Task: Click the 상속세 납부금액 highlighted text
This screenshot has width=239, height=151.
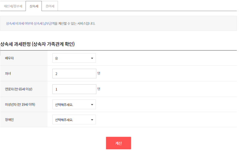Action: click(44, 24)
